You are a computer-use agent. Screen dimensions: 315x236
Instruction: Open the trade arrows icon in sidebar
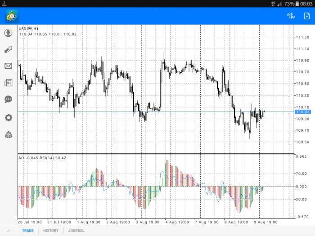(8, 49)
